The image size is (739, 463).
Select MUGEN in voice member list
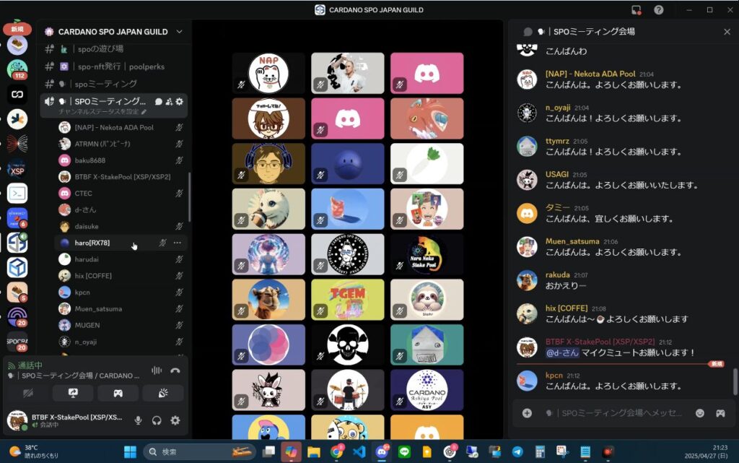[x=121, y=325]
